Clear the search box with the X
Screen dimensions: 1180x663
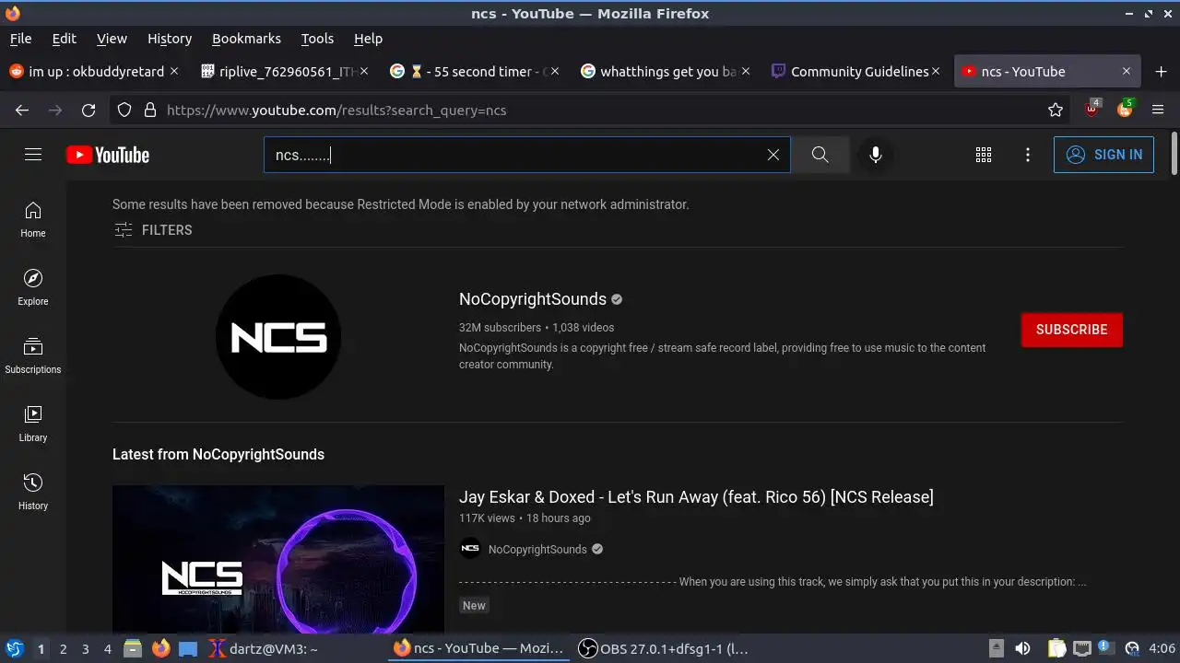[773, 155]
